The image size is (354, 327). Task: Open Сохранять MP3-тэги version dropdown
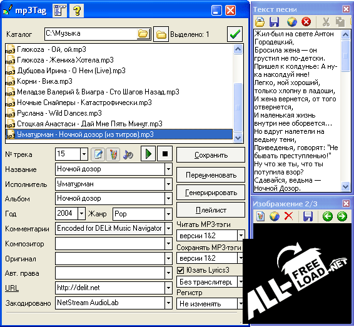pyautogui.click(x=240, y=258)
